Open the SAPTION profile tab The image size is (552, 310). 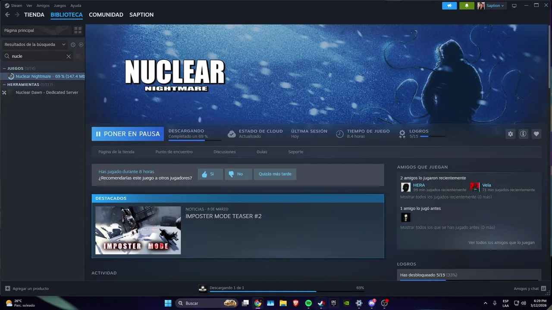click(141, 15)
